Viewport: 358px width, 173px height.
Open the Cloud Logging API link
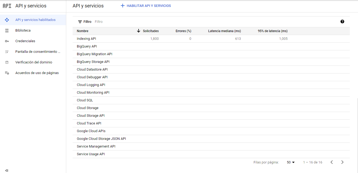pyautogui.click(x=91, y=85)
